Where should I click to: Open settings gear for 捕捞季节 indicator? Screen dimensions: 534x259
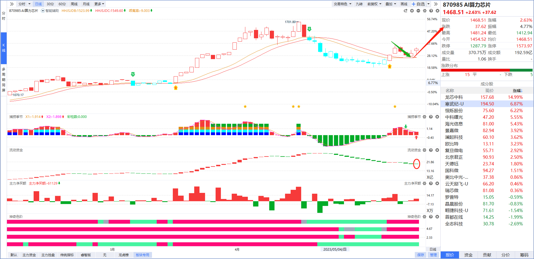click(x=424, y=117)
